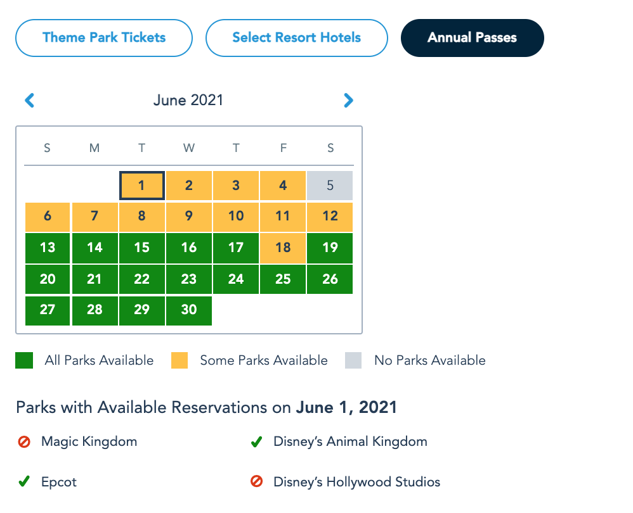Click the green checkmark next to Epcot

(x=24, y=482)
